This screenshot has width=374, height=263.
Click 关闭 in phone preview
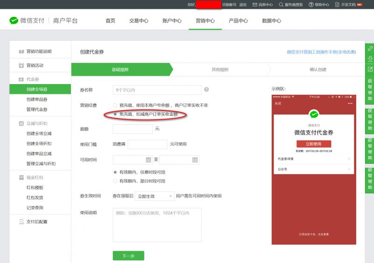[x=278, y=104]
